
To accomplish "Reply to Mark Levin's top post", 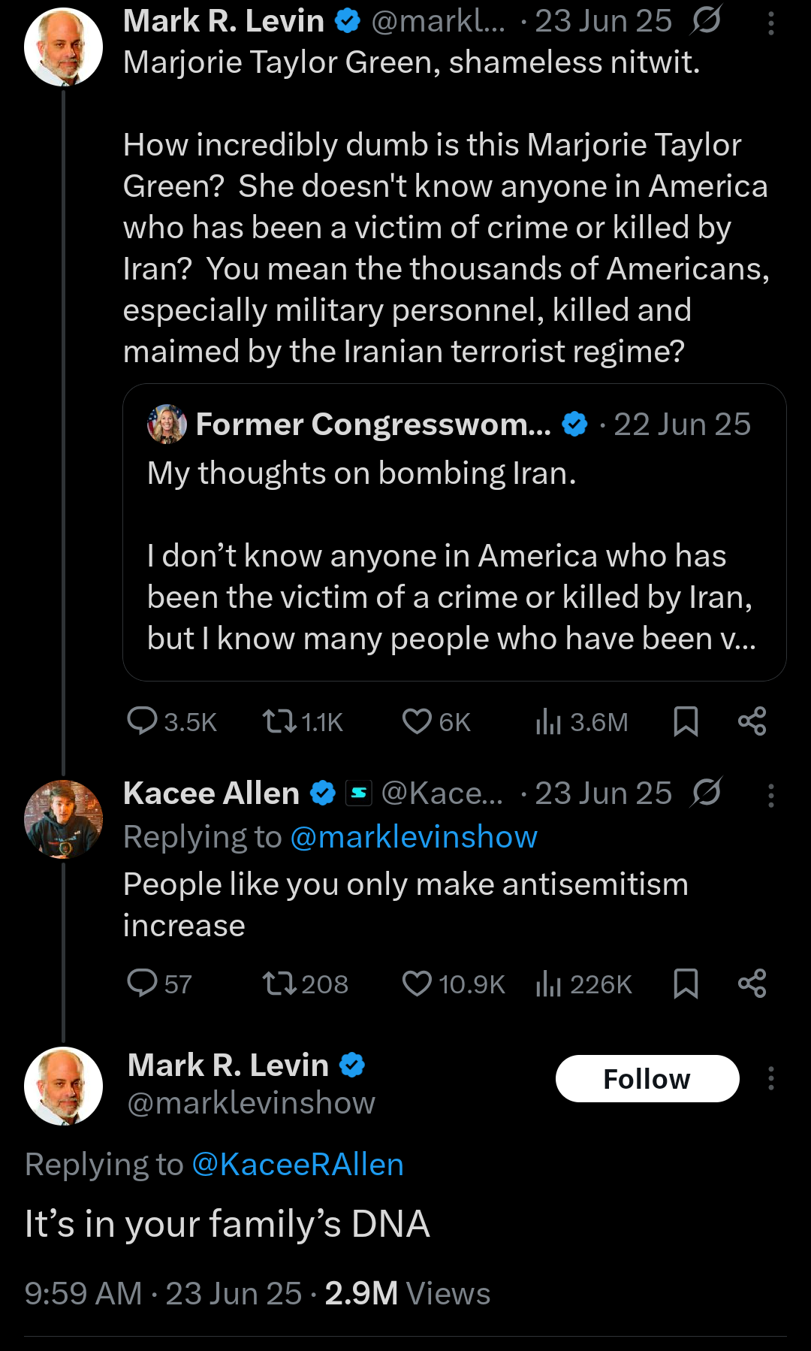I will pyautogui.click(x=142, y=721).
